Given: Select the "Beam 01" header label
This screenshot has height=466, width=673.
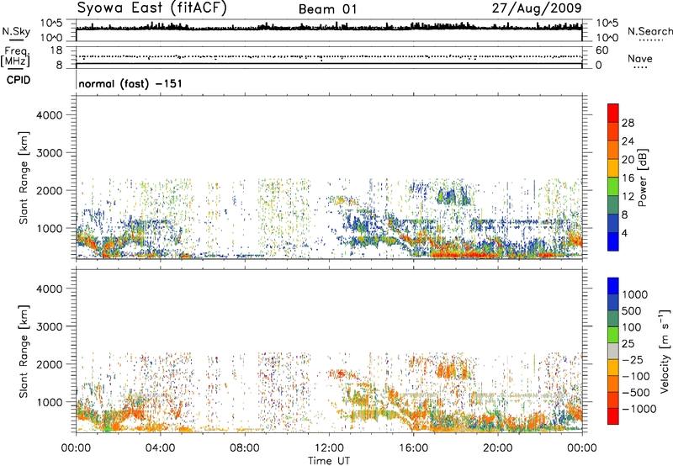Looking at the screenshot, I should [x=327, y=9].
